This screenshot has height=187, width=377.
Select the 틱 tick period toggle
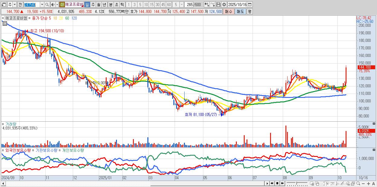(x=122, y=5)
